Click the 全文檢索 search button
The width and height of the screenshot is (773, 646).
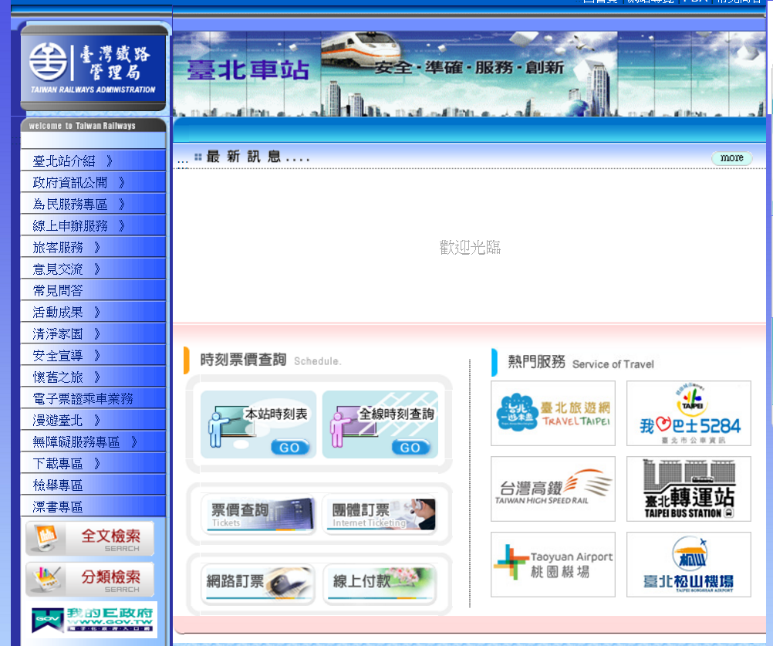[90, 539]
